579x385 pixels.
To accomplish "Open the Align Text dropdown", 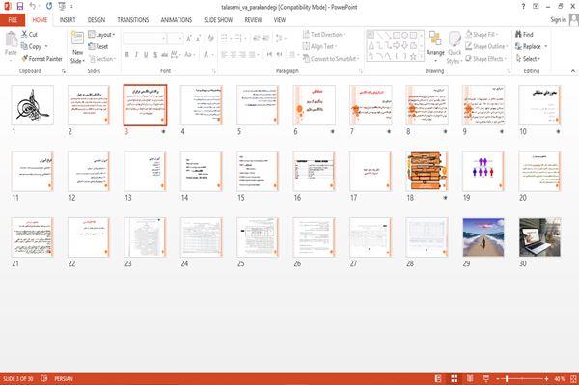I will 319,46.
